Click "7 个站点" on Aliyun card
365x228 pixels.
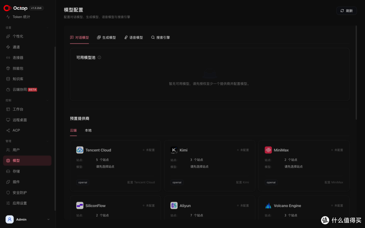tap(196, 216)
